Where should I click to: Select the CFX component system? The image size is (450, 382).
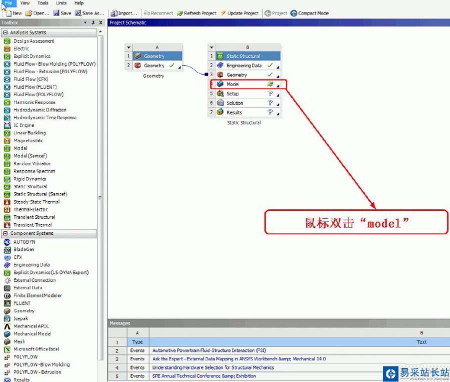[x=17, y=257]
